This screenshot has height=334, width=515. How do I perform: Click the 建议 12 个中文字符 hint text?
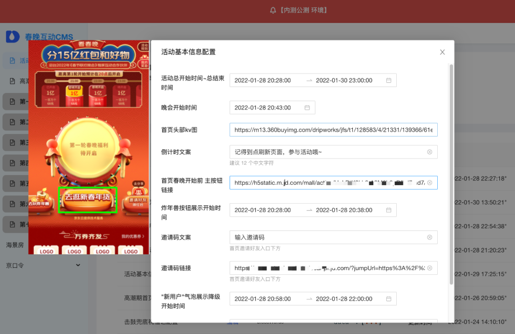point(251,163)
